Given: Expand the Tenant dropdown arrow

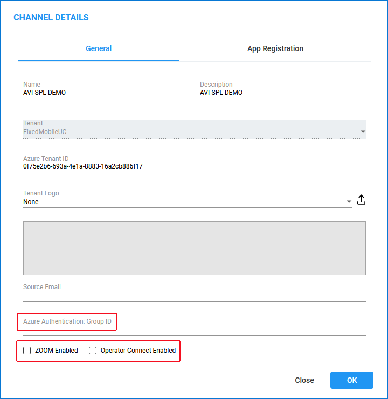Looking at the screenshot, I should pyautogui.click(x=363, y=131).
